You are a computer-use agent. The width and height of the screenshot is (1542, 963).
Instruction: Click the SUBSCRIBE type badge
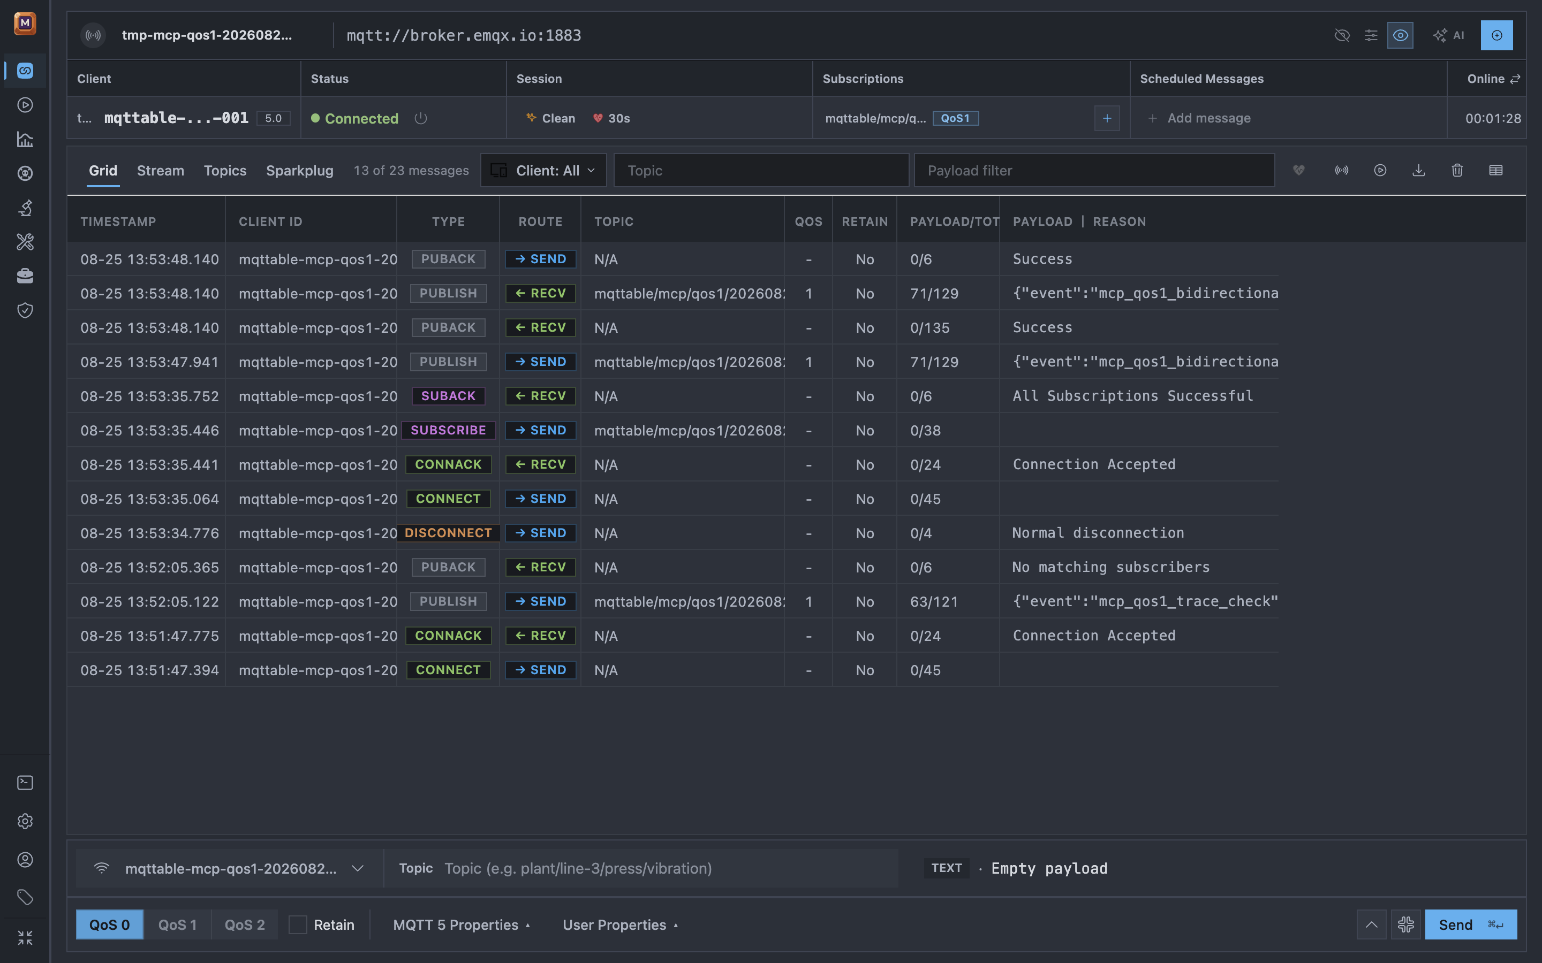click(448, 431)
